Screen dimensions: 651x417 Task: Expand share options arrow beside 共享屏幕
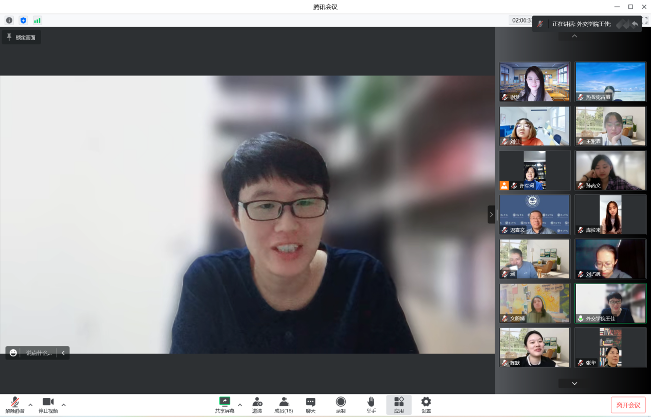point(240,405)
